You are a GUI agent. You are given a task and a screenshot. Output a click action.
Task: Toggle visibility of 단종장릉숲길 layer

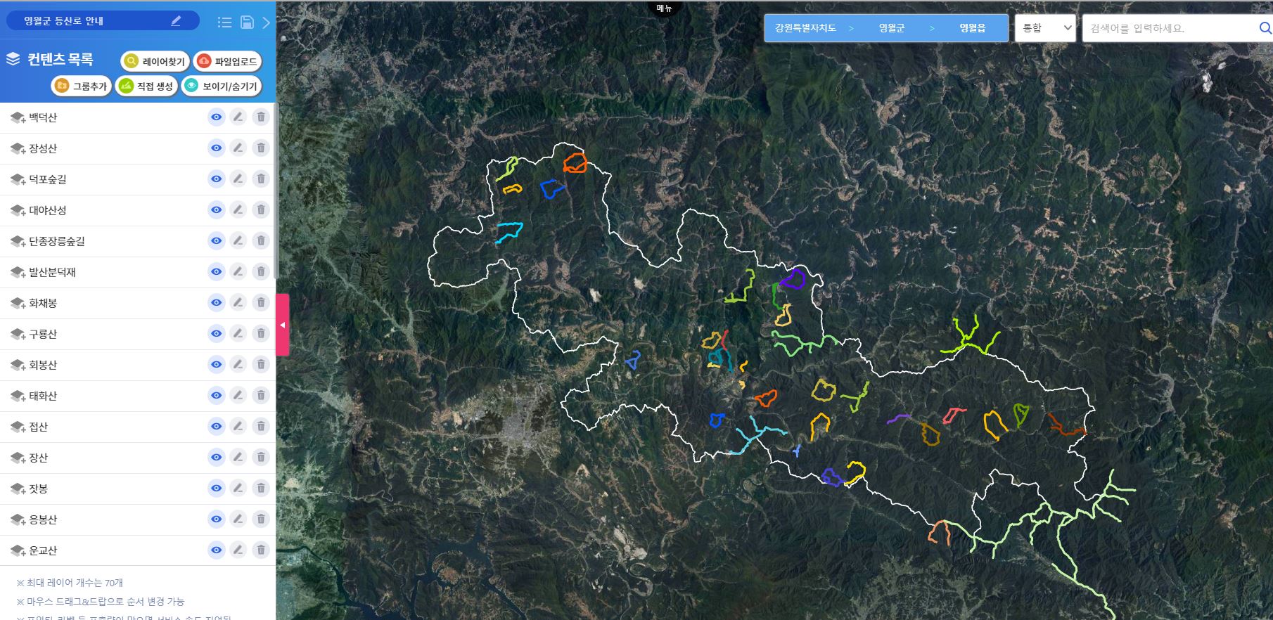click(217, 241)
